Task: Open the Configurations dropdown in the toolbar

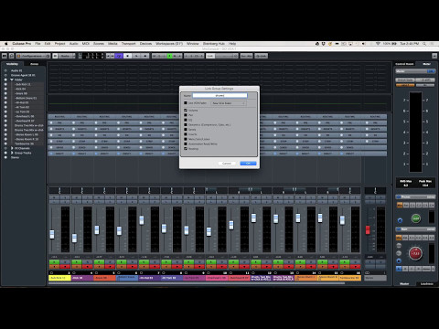Action: tap(33, 56)
